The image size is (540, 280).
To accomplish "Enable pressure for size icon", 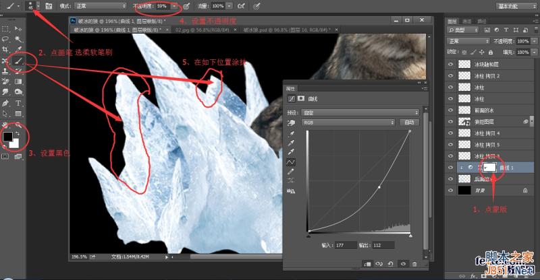I will (256, 6).
